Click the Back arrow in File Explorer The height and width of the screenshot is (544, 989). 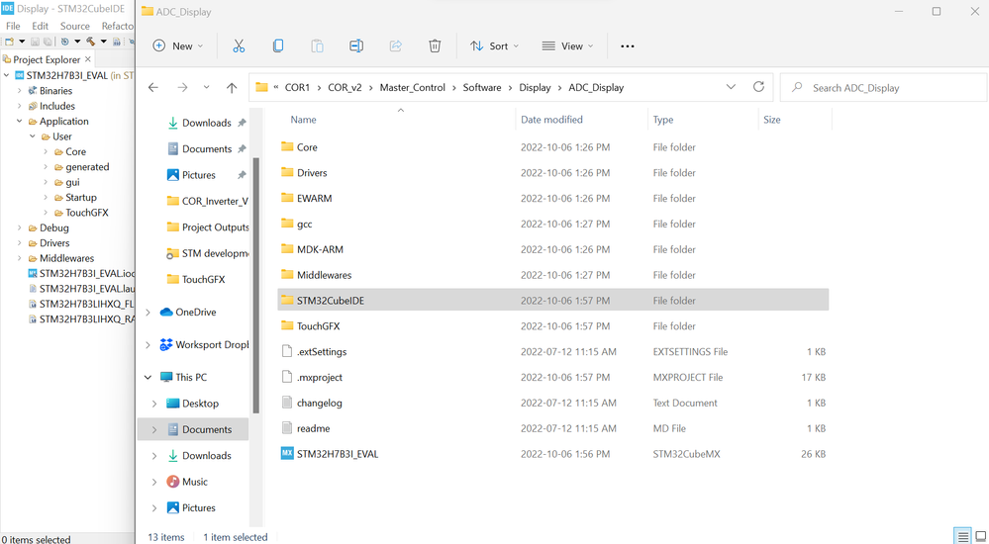(153, 88)
